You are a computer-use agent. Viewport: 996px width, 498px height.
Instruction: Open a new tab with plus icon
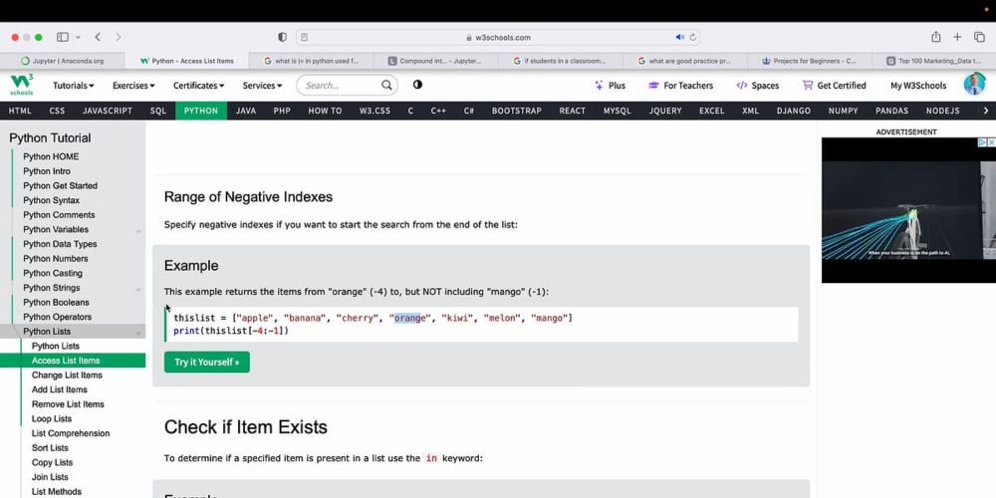(957, 38)
